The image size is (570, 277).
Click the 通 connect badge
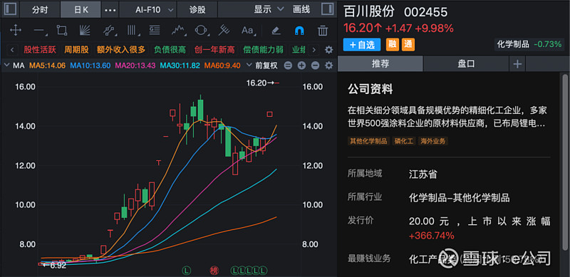point(408,45)
